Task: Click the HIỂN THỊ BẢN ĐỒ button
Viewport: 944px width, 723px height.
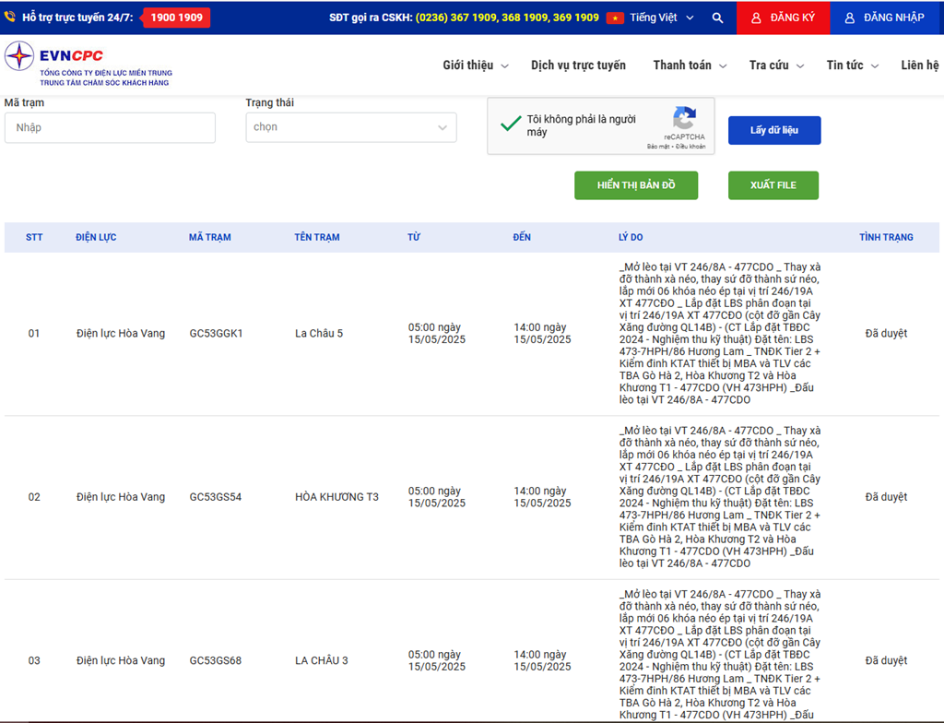Action: (x=636, y=185)
